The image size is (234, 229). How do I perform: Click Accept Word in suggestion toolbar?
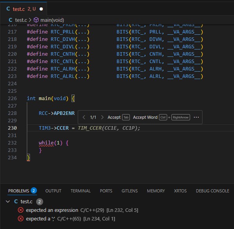coord(145,117)
